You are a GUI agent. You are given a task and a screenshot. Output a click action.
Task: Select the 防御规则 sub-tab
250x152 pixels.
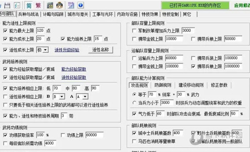(163, 85)
